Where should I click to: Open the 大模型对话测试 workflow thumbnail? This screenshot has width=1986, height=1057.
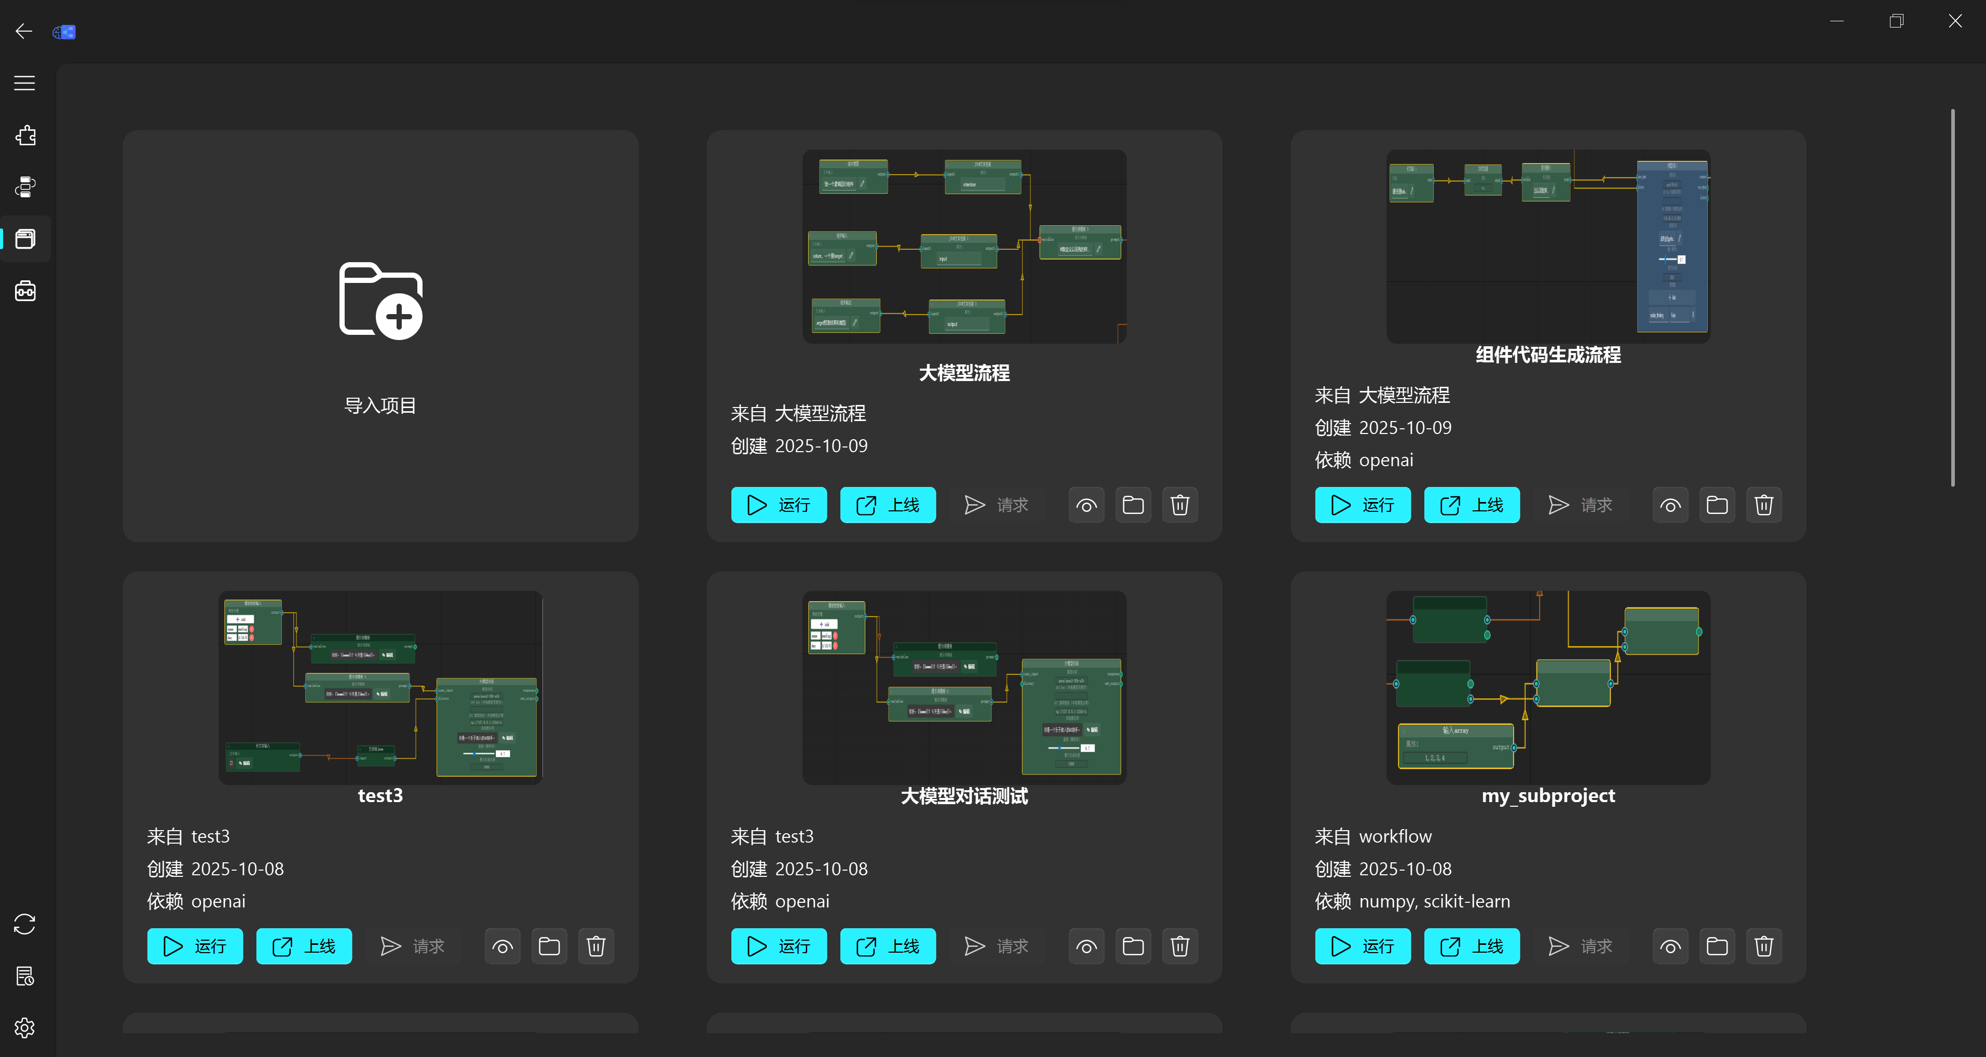pos(964,688)
